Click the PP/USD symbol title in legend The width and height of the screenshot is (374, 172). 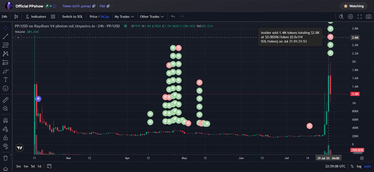(x=67, y=26)
